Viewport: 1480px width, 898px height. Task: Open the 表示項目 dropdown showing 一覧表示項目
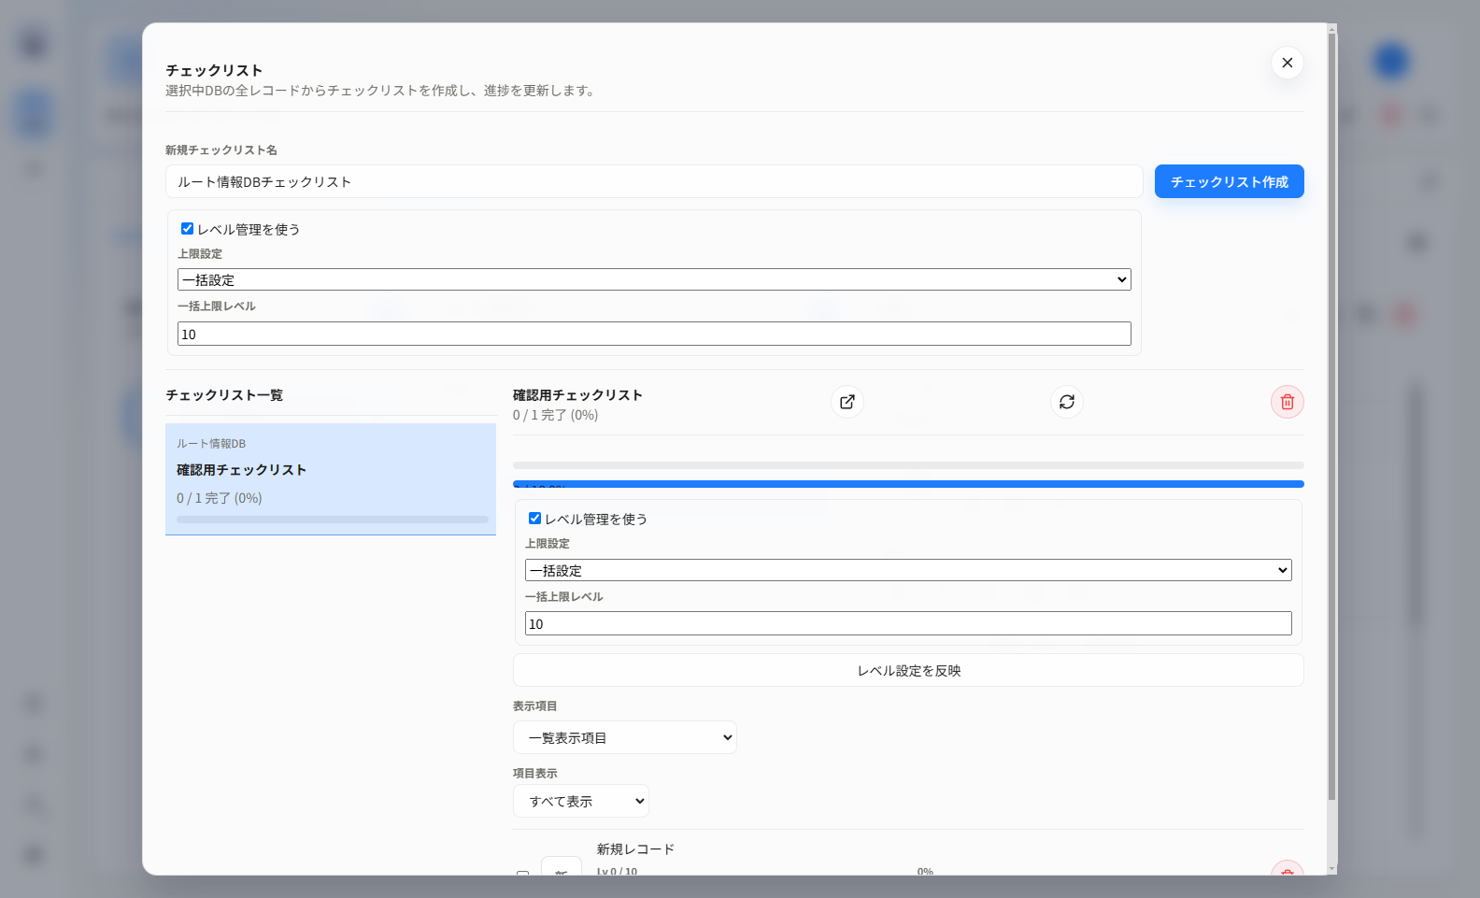624,737
